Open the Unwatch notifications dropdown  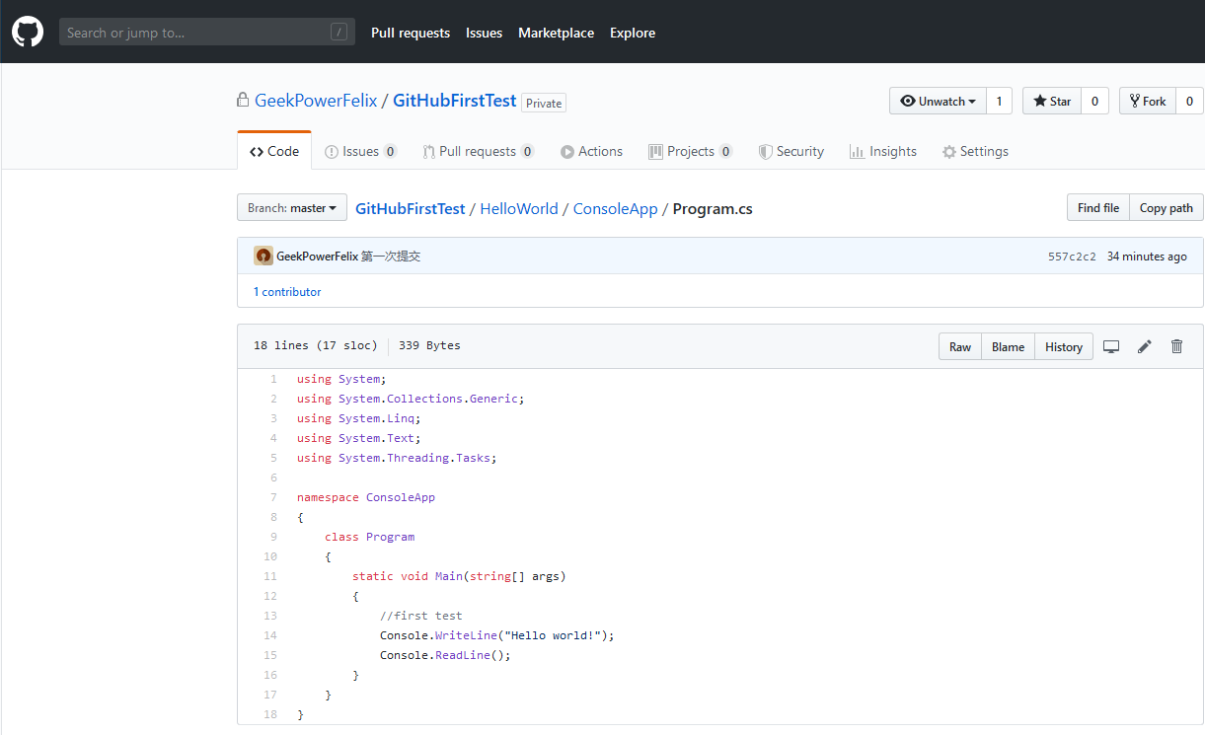pos(938,102)
